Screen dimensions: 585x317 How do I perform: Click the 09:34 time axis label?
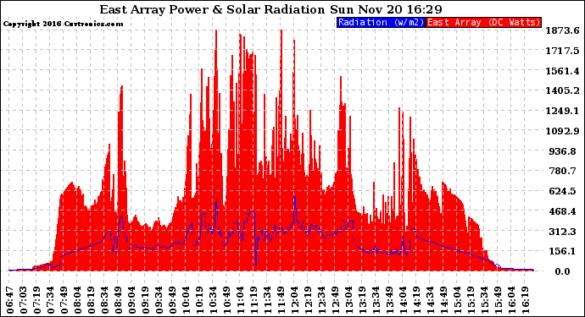159,300
